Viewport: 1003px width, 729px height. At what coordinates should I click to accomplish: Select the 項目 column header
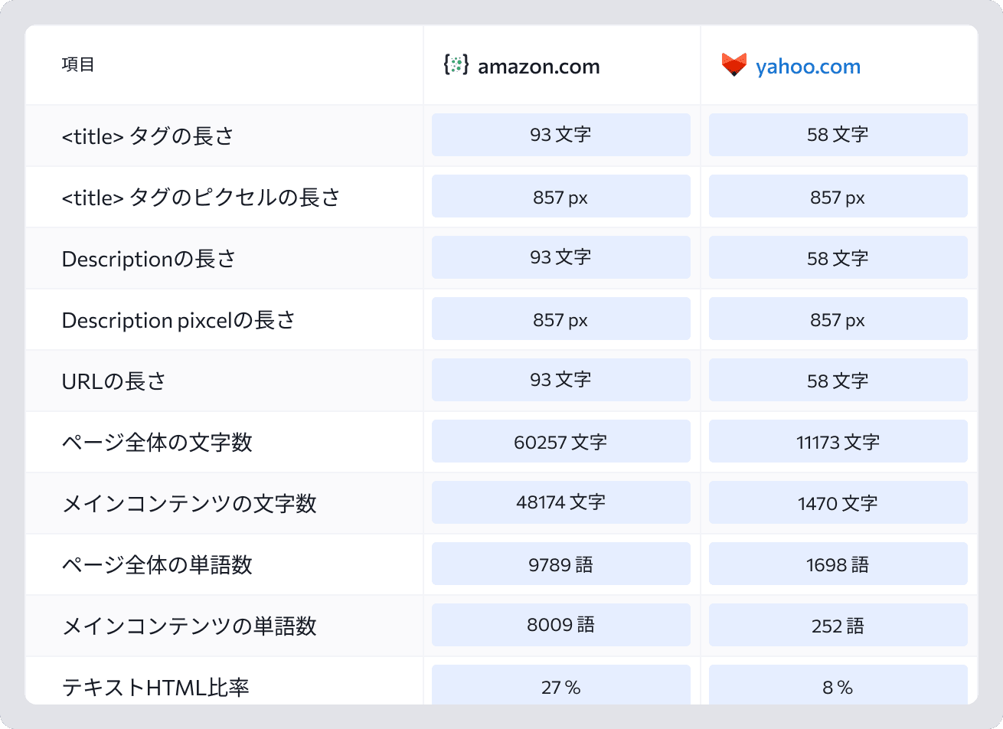coord(78,65)
